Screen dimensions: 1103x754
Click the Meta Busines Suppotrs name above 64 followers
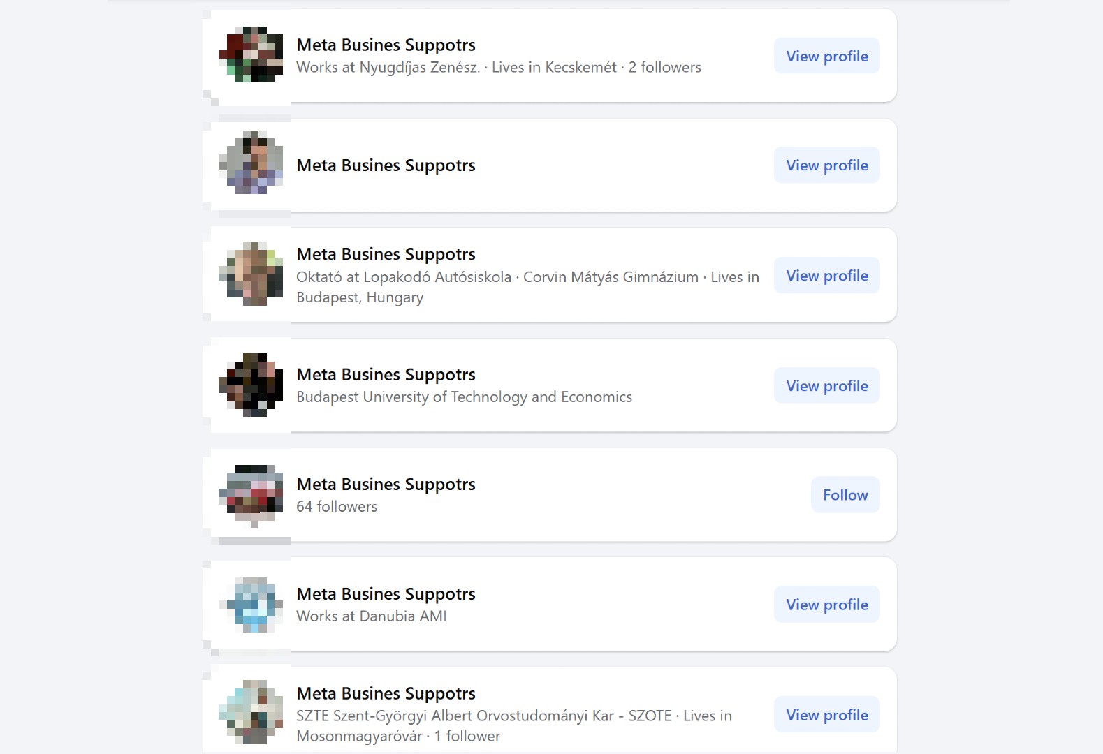pyautogui.click(x=386, y=485)
